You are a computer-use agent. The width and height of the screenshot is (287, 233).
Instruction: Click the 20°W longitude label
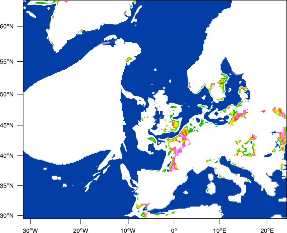[81, 230]
